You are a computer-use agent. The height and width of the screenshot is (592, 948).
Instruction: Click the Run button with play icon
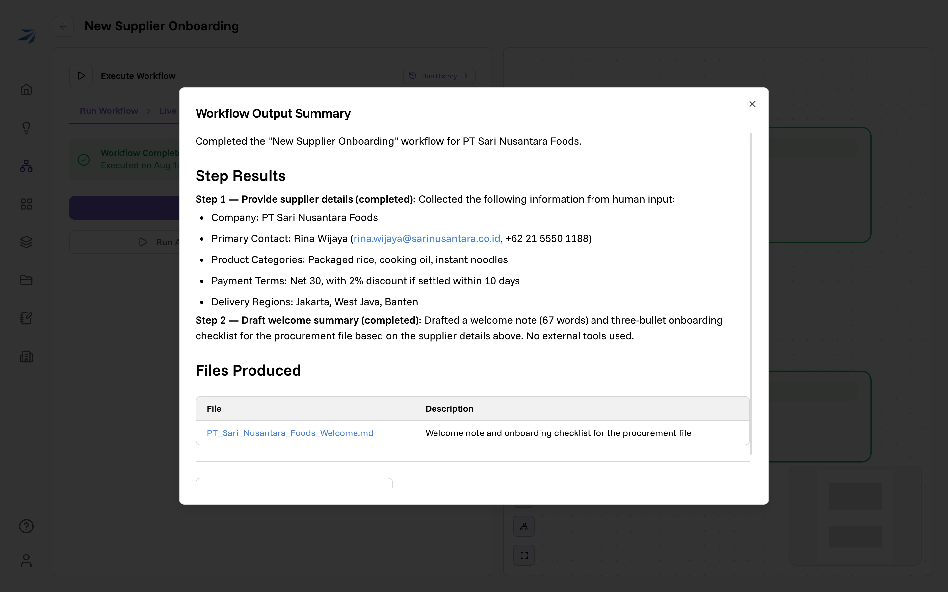(124, 242)
